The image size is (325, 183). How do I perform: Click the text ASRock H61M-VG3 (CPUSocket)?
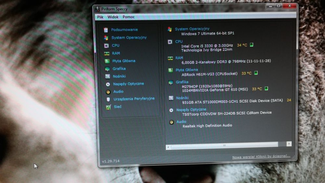(210, 74)
